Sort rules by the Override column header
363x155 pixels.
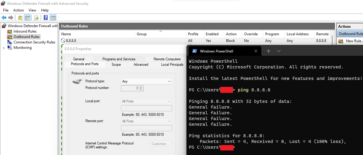tap(253, 34)
